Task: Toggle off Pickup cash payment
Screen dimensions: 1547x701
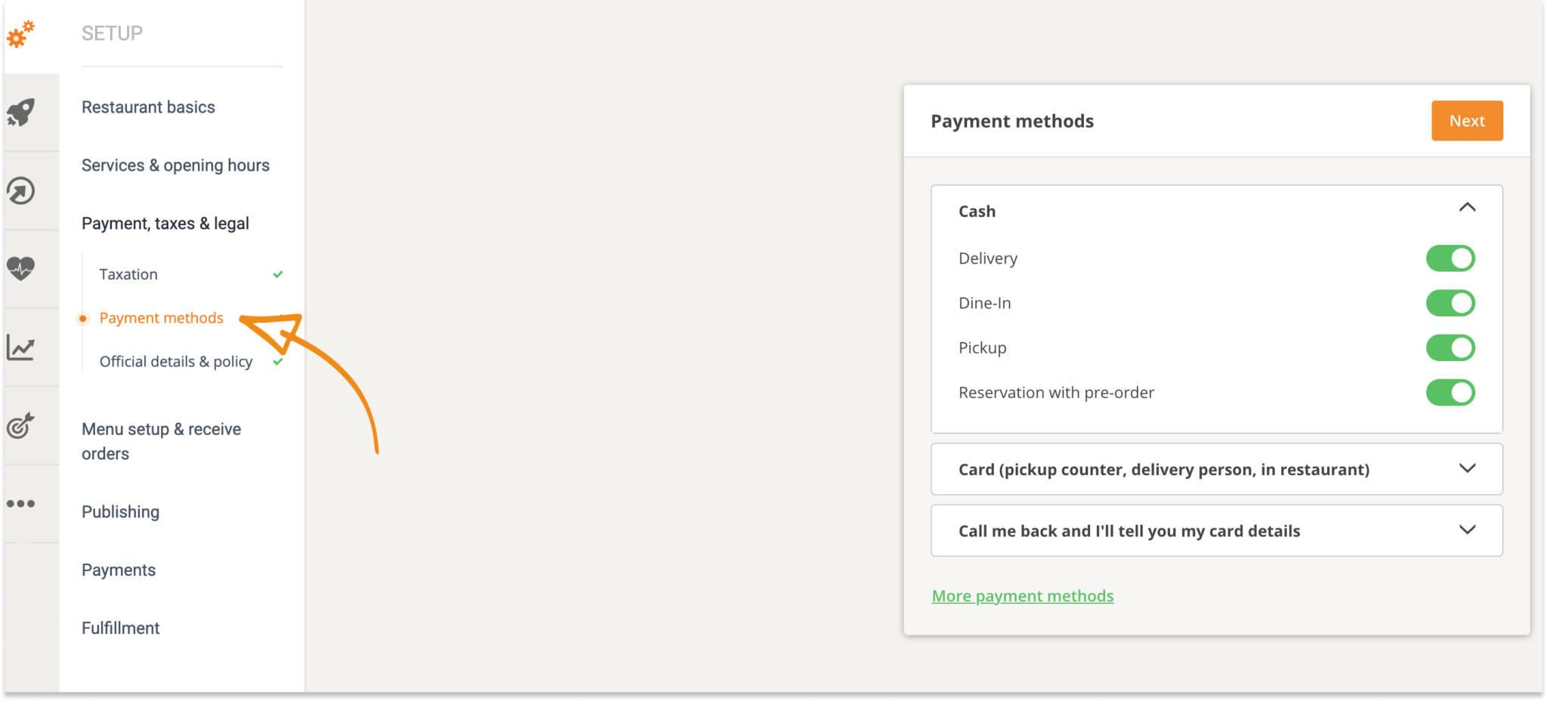Action: click(x=1450, y=347)
